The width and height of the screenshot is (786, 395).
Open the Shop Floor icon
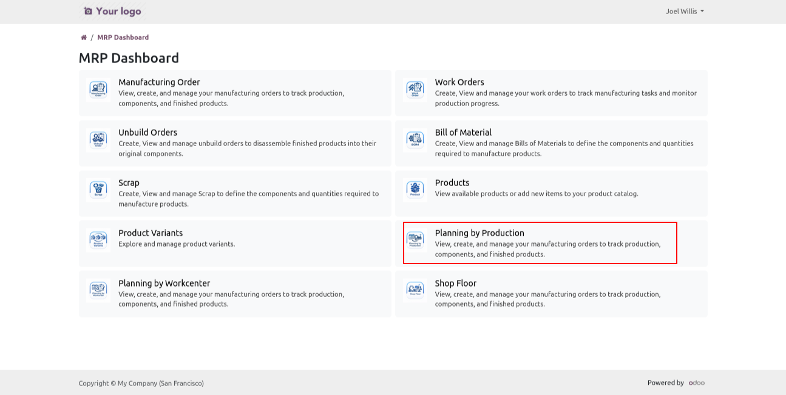click(415, 290)
